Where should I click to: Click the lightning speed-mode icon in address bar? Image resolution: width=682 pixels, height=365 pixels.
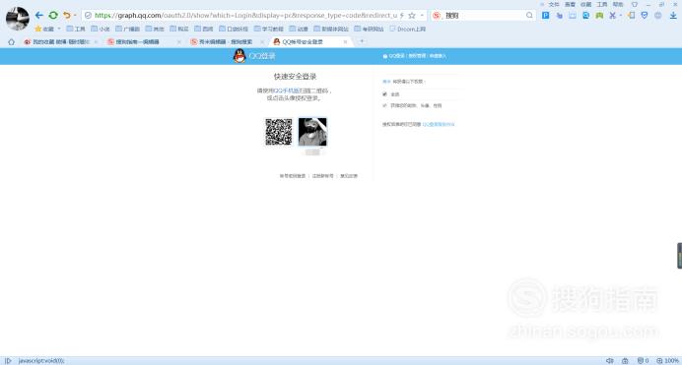402,15
